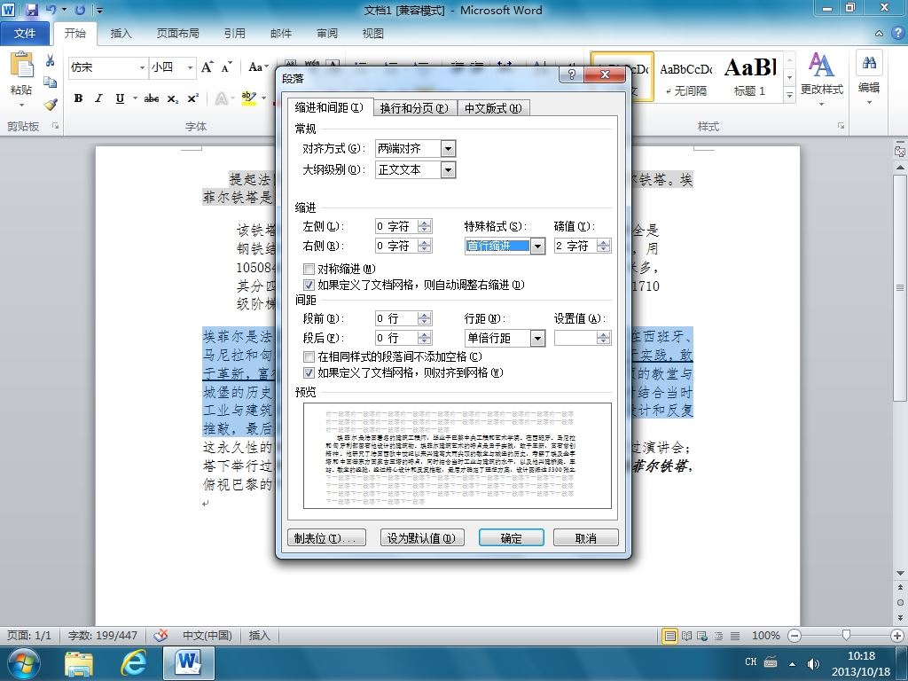This screenshot has width=908, height=681.
Task: Copy selection using the copy icon
Action: coord(50,82)
